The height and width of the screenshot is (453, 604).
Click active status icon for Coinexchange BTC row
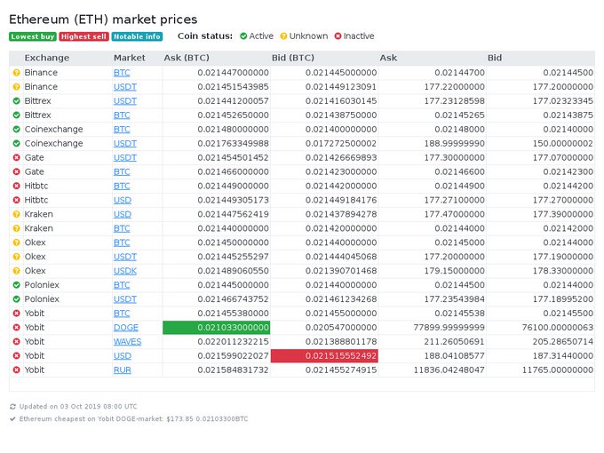[x=16, y=129]
